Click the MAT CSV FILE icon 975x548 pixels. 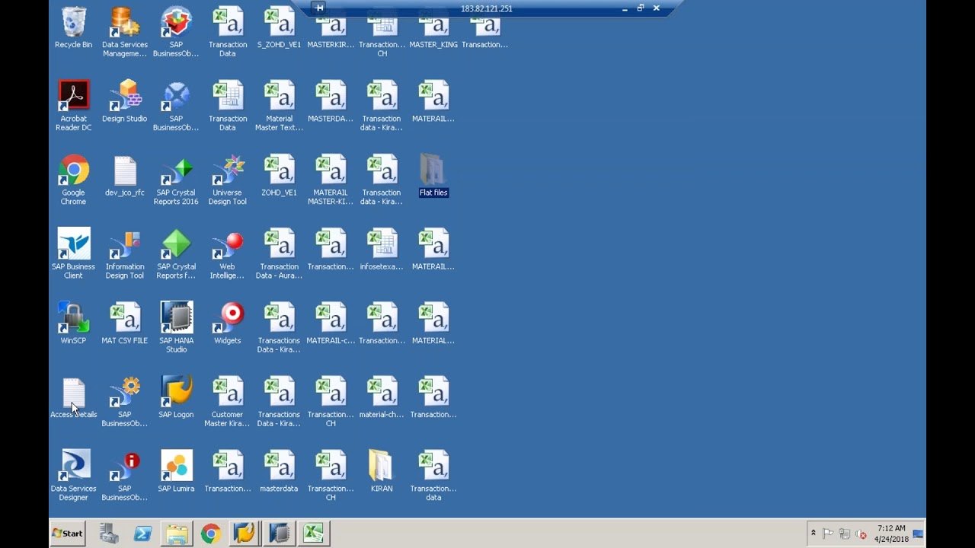pos(125,323)
